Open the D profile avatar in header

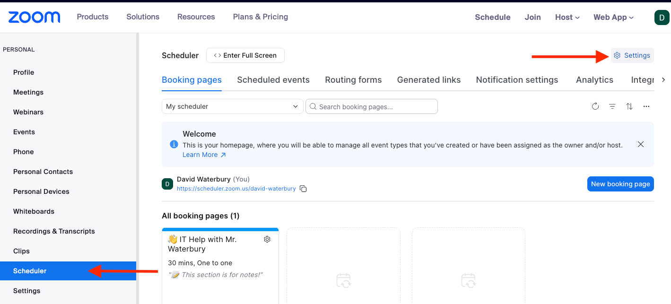[x=662, y=17]
